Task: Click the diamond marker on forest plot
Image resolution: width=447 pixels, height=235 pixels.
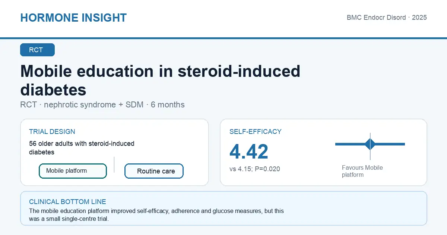Action: click(370, 144)
